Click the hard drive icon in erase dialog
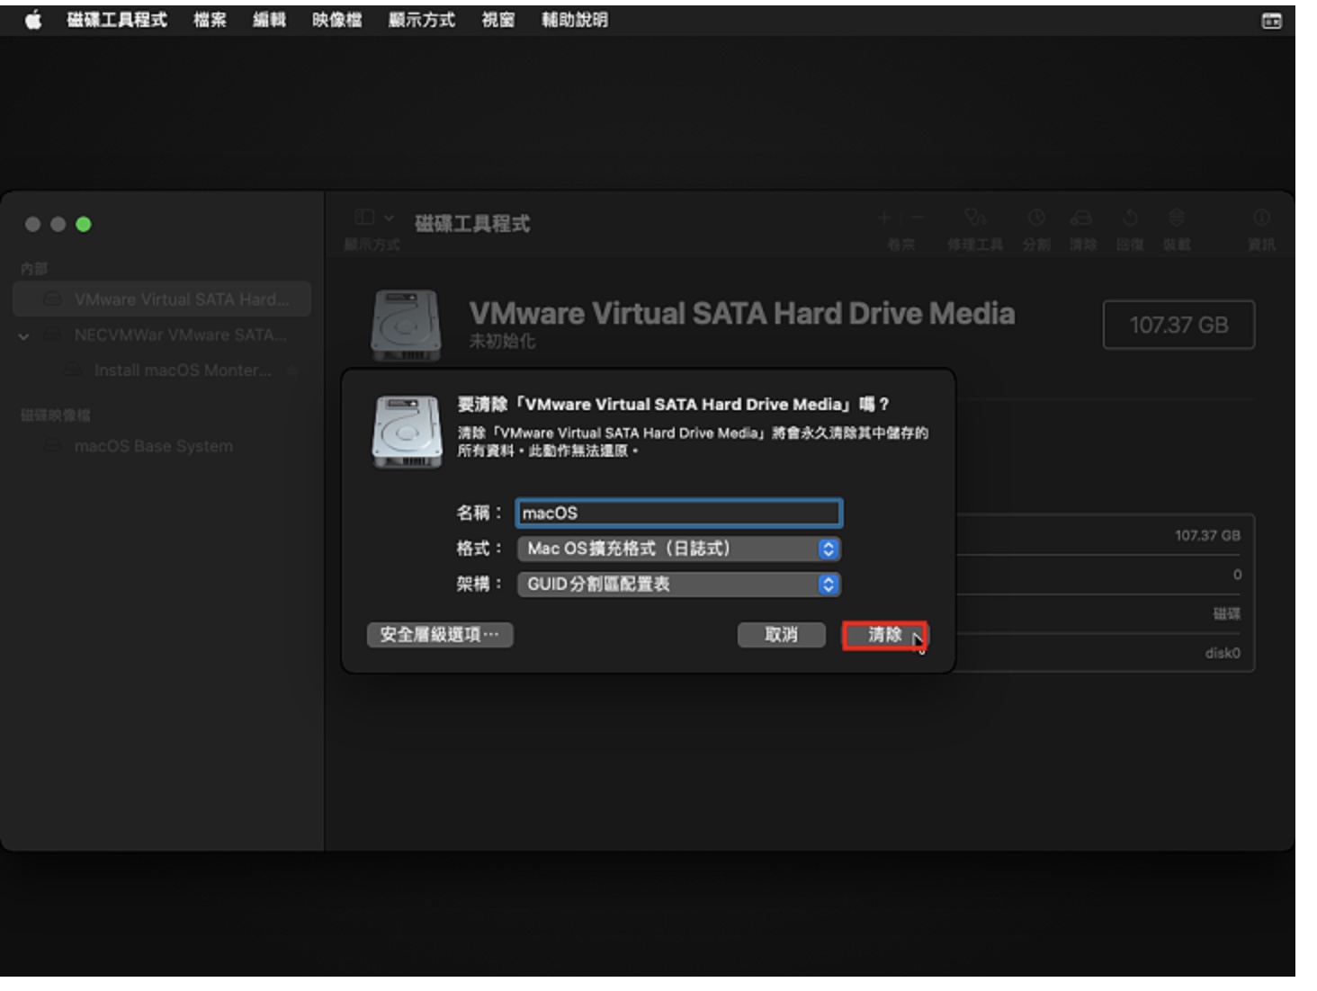Screen dimensions: 1317x991 408,432
